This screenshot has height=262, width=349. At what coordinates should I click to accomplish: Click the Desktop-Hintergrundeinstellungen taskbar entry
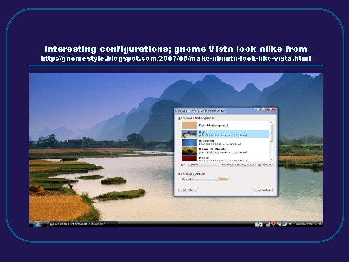point(82,224)
